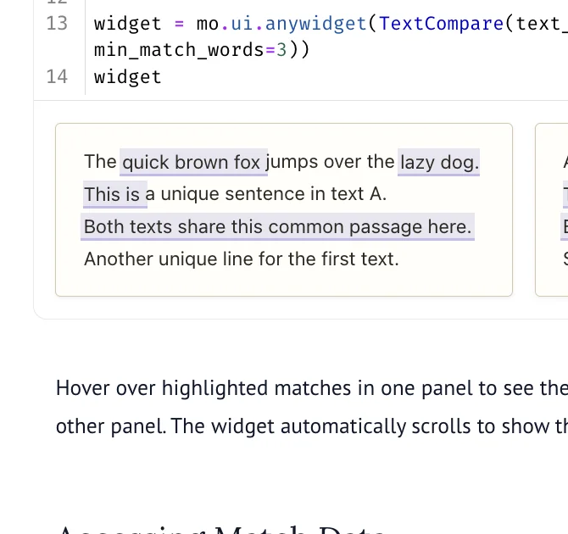
Task: Click "anywidget" in the code line
Action: [x=315, y=24]
